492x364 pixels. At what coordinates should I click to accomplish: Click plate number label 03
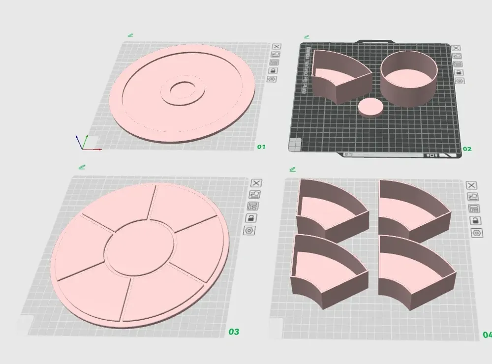tap(234, 332)
